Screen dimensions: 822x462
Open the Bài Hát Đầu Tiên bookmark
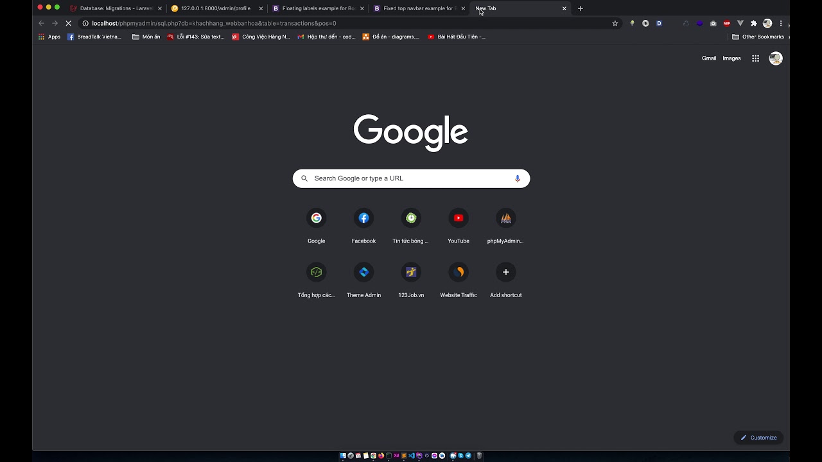(x=457, y=37)
